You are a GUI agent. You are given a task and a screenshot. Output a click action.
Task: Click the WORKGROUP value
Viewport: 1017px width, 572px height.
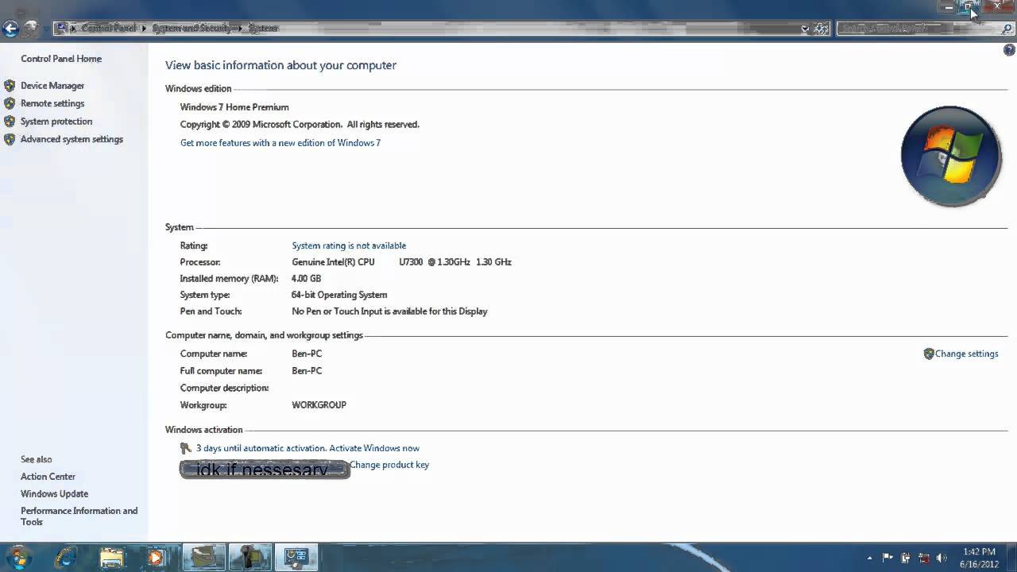click(x=319, y=405)
